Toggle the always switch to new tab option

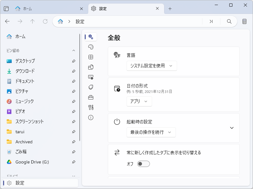point(144,164)
